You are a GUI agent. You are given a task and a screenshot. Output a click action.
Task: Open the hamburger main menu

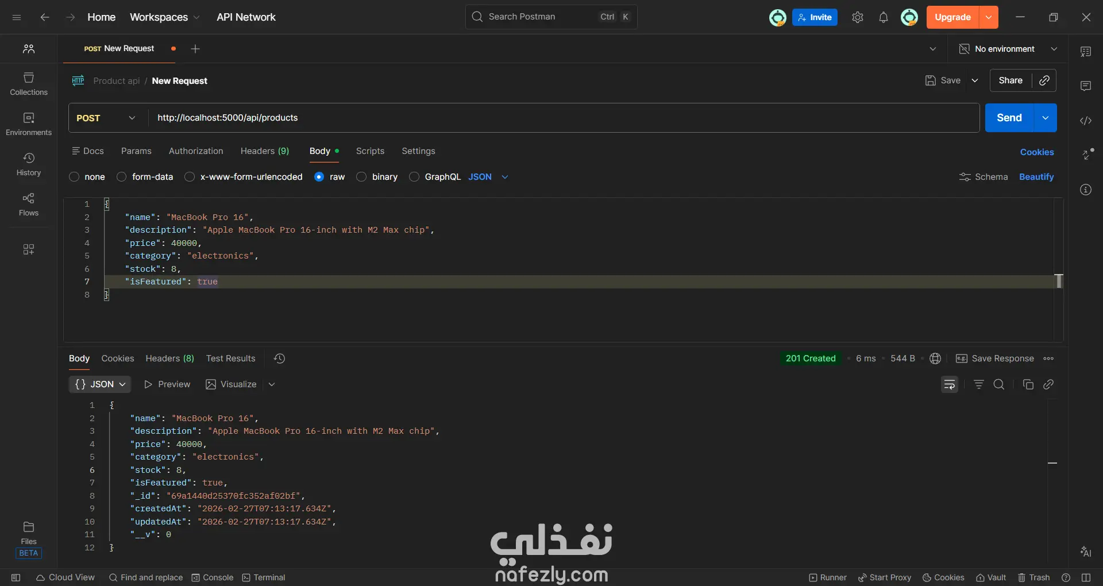[17, 17]
